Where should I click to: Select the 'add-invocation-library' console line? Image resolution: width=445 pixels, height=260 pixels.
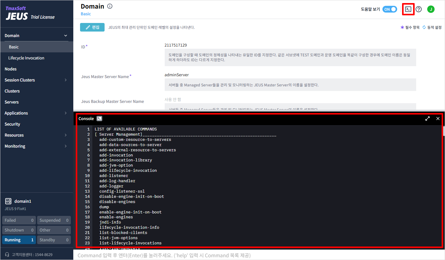coord(126,160)
